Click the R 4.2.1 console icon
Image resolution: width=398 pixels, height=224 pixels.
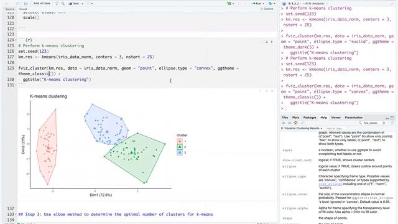(x=284, y=4)
